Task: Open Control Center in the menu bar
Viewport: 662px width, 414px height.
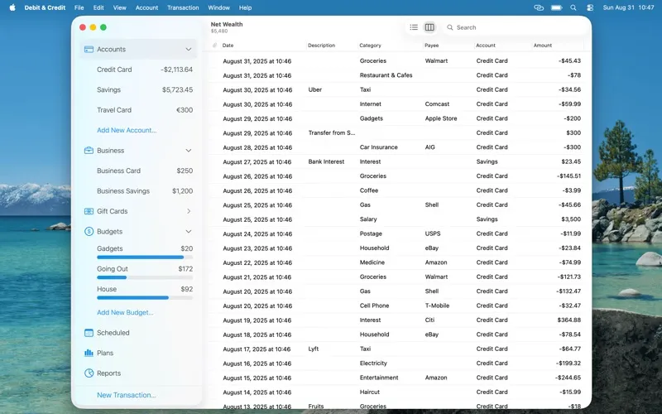Action: pos(590,7)
